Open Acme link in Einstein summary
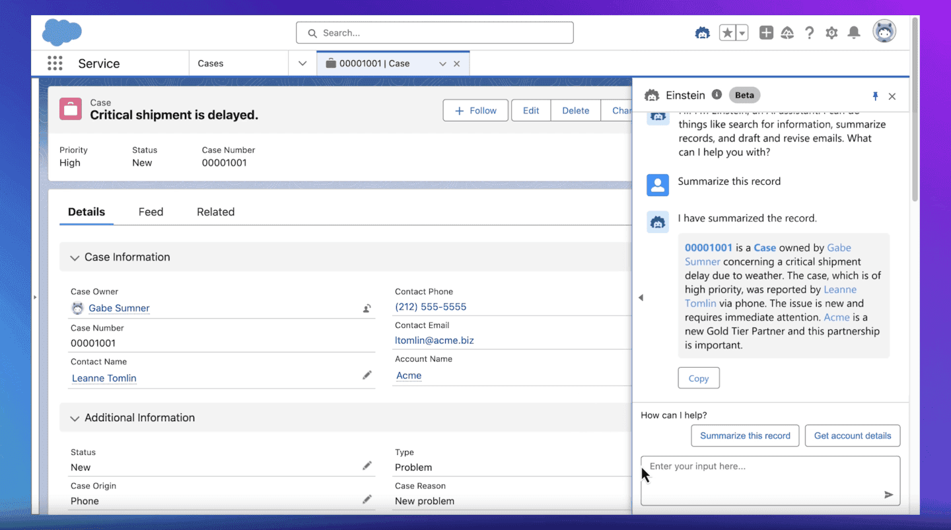951x530 pixels. click(837, 317)
